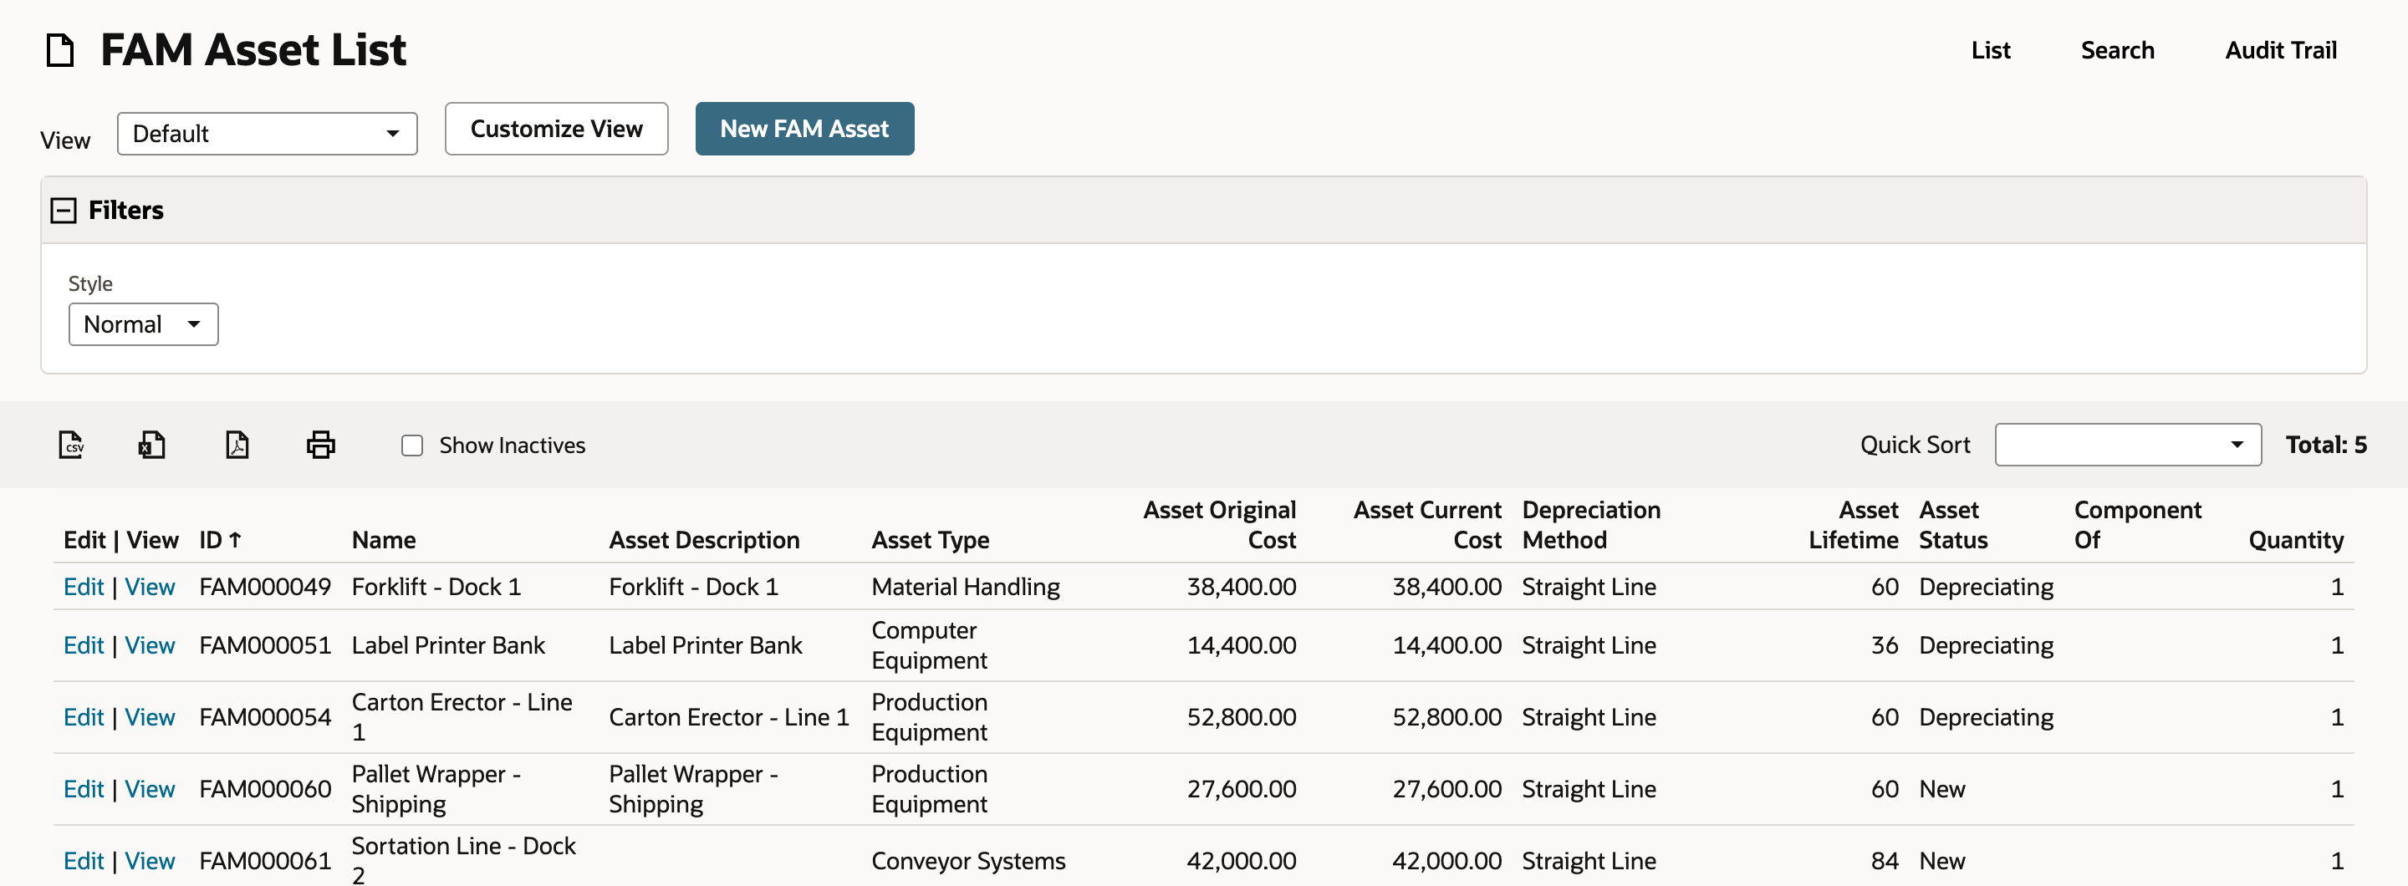This screenshot has width=2408, height=886.
Task: Edit asset FAM000051
Action: pyautogui.click(x=84, y=646)
